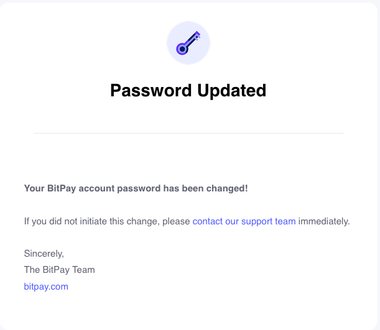The image size is (380, 330).
Task: Click the Sincerely, closing line
Action: [44, 254]
